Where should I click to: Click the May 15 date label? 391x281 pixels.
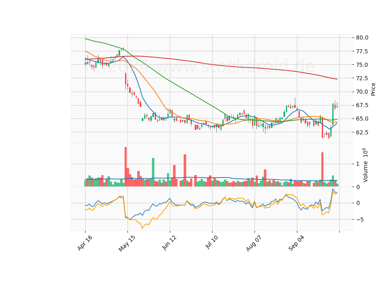127,244
